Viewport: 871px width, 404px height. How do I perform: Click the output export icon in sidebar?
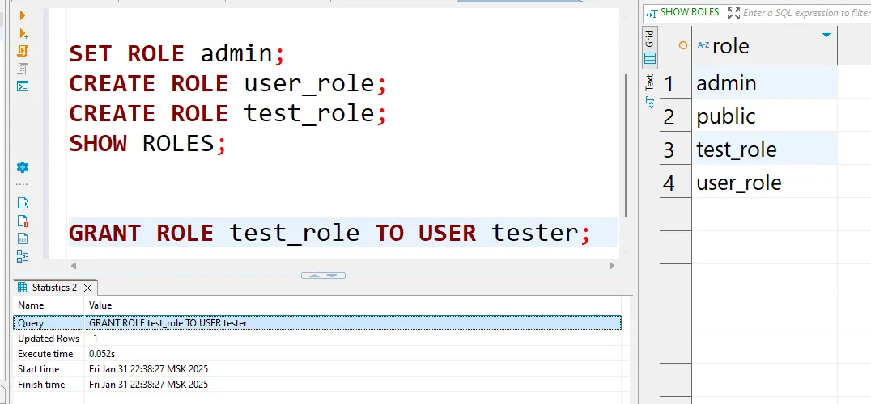pos(23,203)
